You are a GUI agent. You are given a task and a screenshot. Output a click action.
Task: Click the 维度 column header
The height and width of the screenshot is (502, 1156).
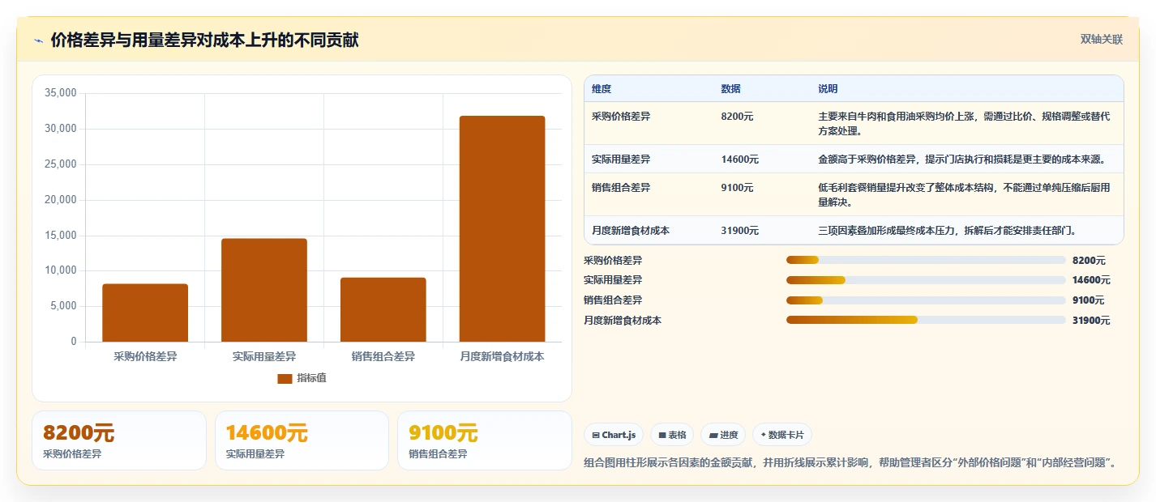(602, 89)
